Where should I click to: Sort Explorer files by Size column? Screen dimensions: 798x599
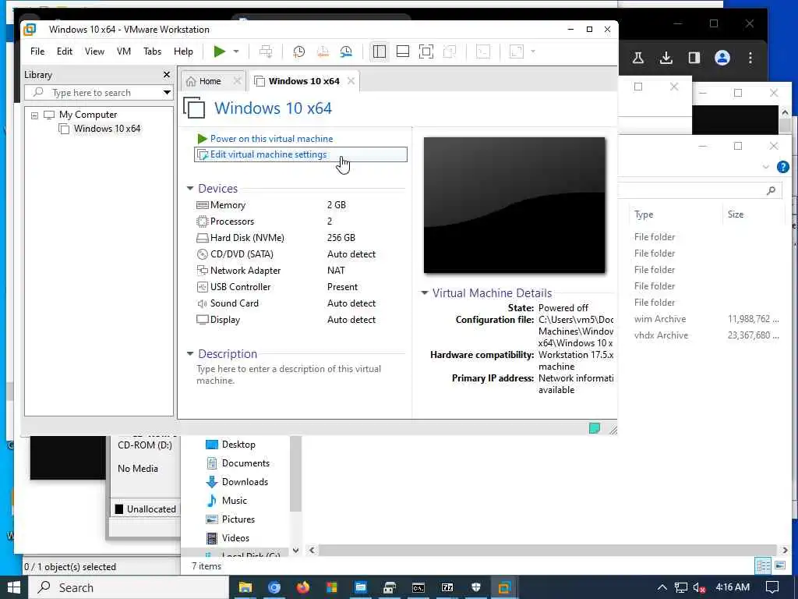pos(736,214)
